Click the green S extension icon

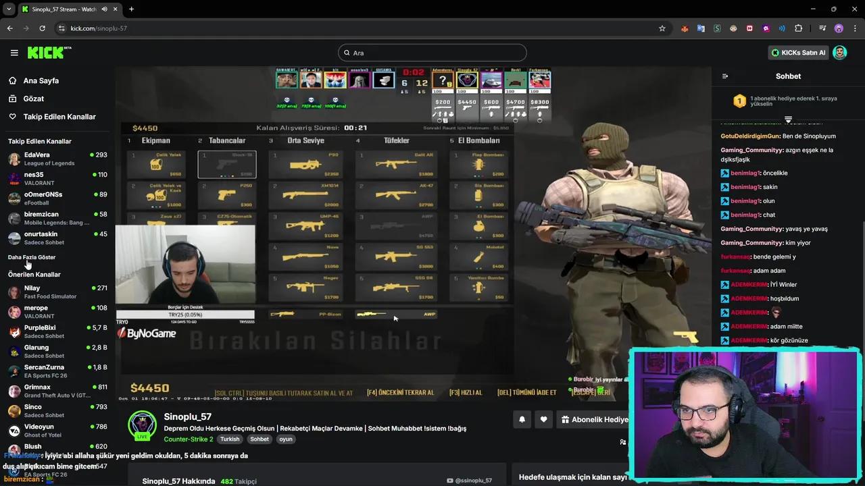pos(717,28)
